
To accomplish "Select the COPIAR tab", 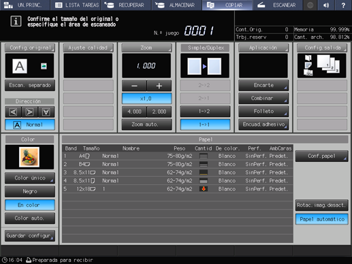I will tap(227, 5).
